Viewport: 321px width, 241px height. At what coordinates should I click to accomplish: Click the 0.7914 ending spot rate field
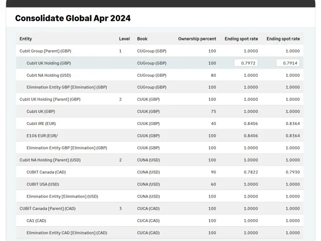pos(288,63)
